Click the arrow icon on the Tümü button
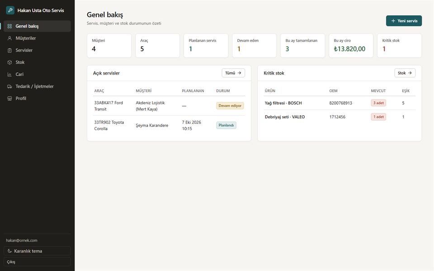Viewport: 434px width, 271px height. (240, 73)
